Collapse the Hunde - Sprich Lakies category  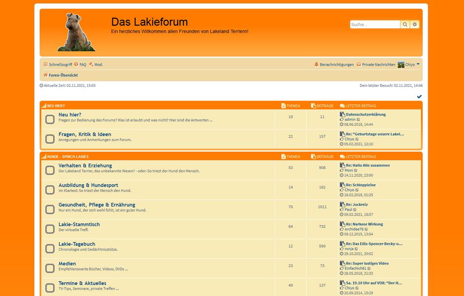click(68, 156)
